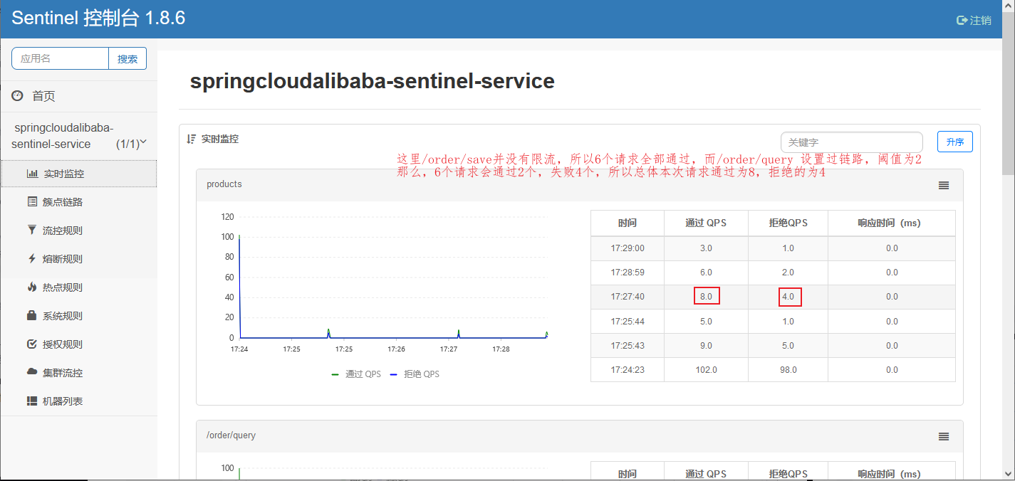Collapse the springcloudalibaba-sentinel-service app chevron

tap(143, 142)
